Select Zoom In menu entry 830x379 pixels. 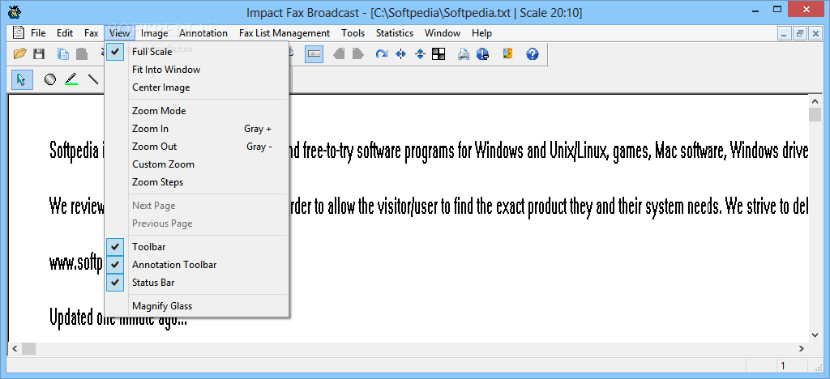[x=196, y=129]
